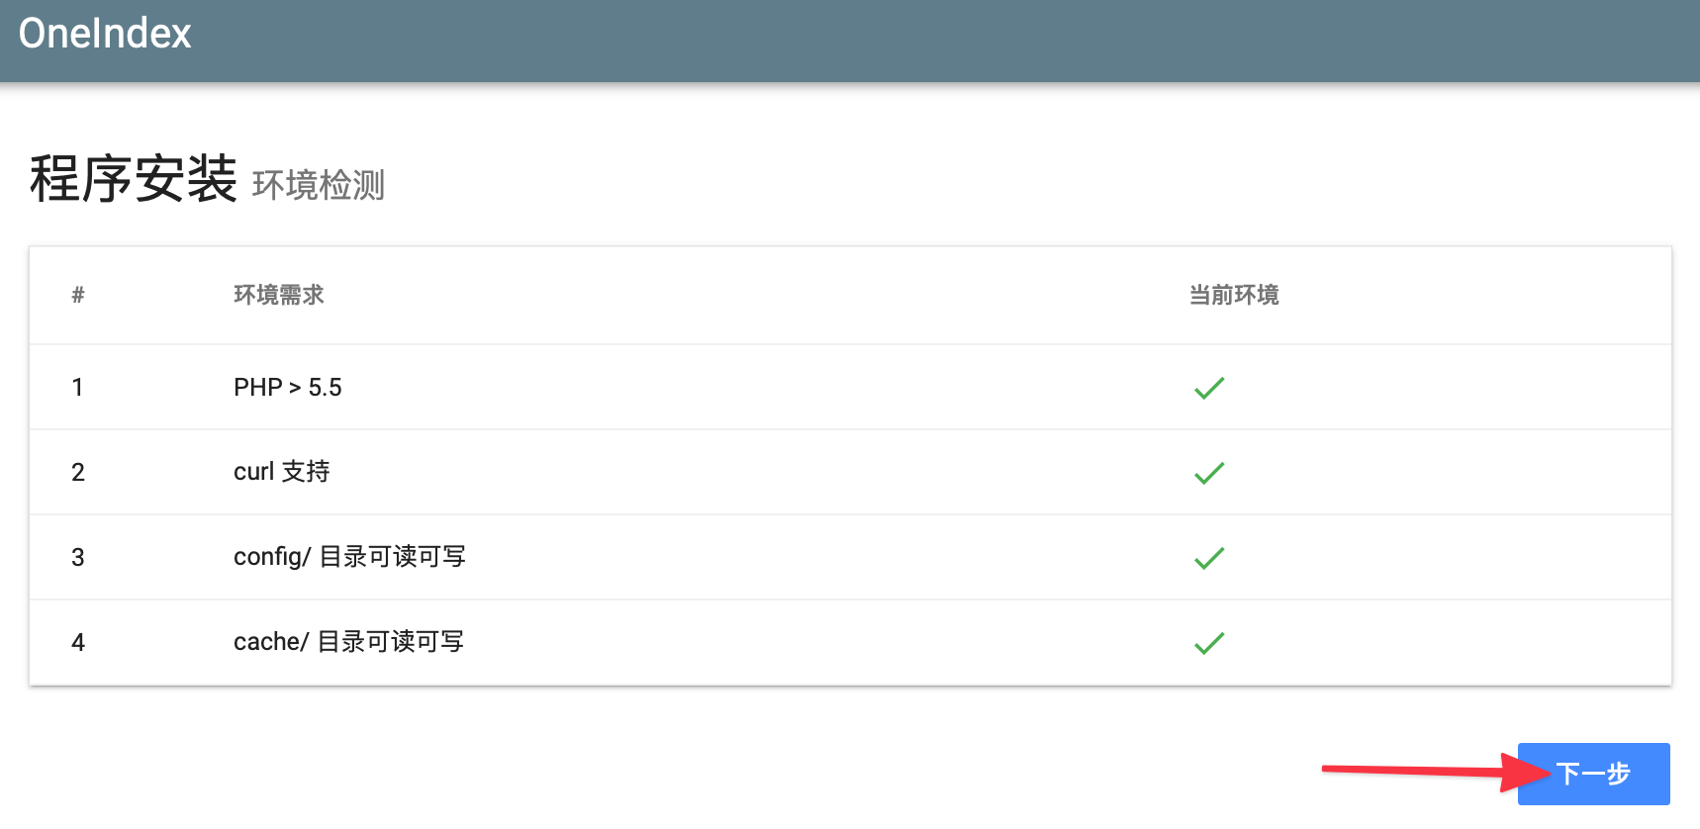Click the 环境需求 column header
1700x829 pixels.
pos(279,295)
